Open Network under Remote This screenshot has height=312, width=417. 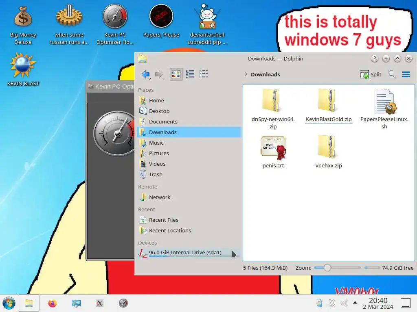point(189,197)
